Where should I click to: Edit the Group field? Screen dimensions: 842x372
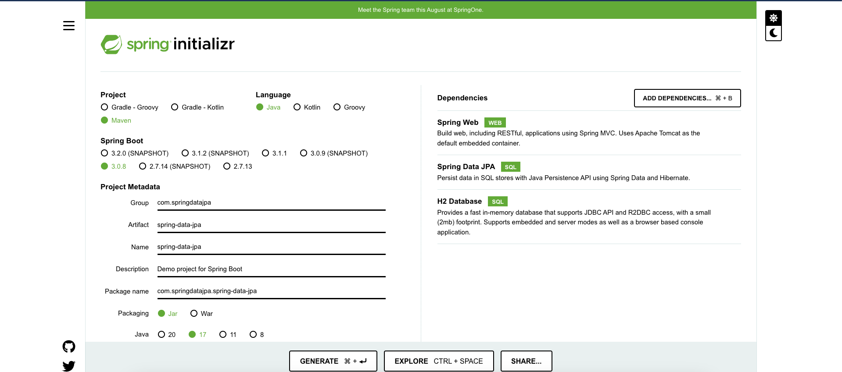click(271, 203)
